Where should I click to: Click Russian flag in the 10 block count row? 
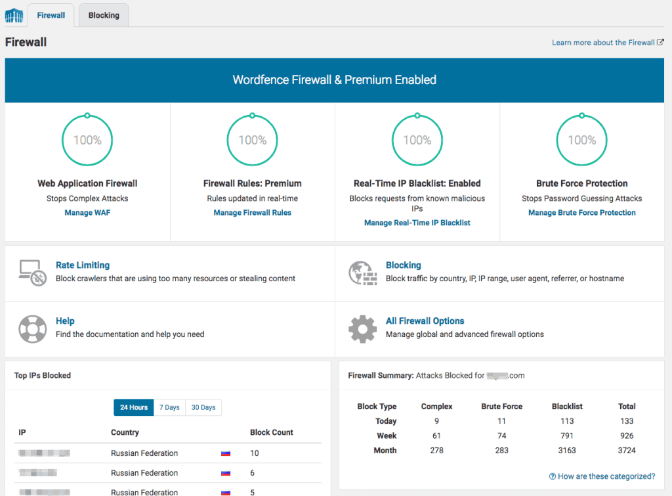click(x=226, y=453)
